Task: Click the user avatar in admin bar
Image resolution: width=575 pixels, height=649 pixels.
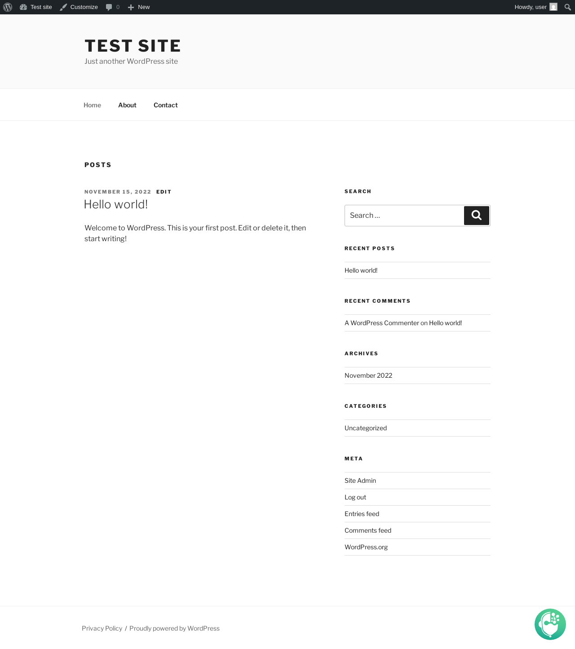Action: point(553,7)
